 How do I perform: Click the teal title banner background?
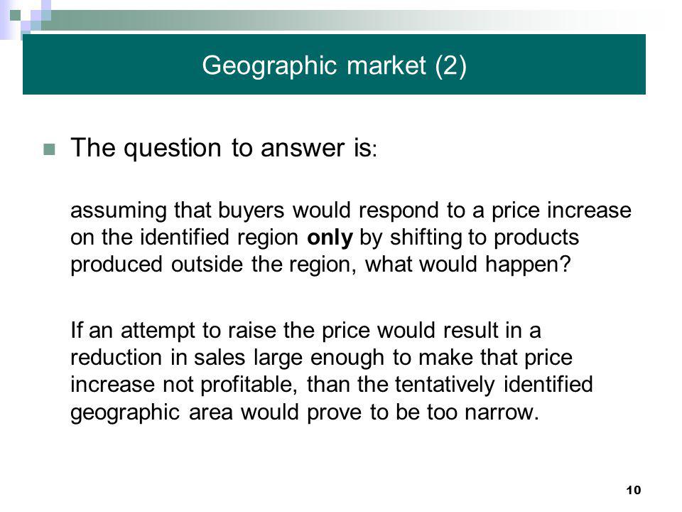click(334, 65)
